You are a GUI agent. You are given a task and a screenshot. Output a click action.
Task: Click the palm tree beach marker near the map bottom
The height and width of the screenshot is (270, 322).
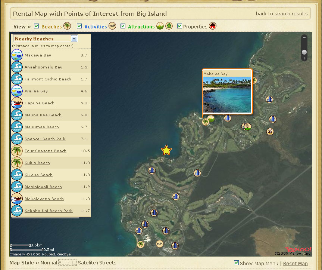[x=140, y=245]
